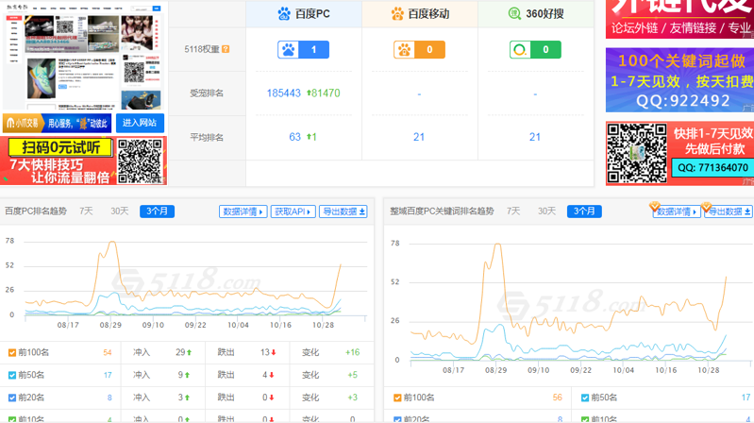Click the 扫码0元试听 yellow label

pos(60,147)
